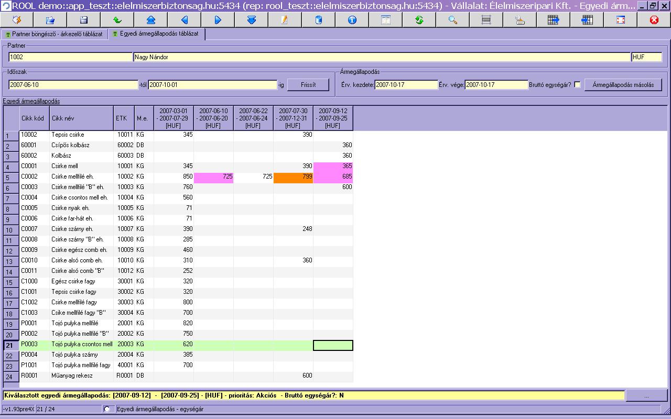Click the partner name field Nagy Nándor

coord(382,57)
